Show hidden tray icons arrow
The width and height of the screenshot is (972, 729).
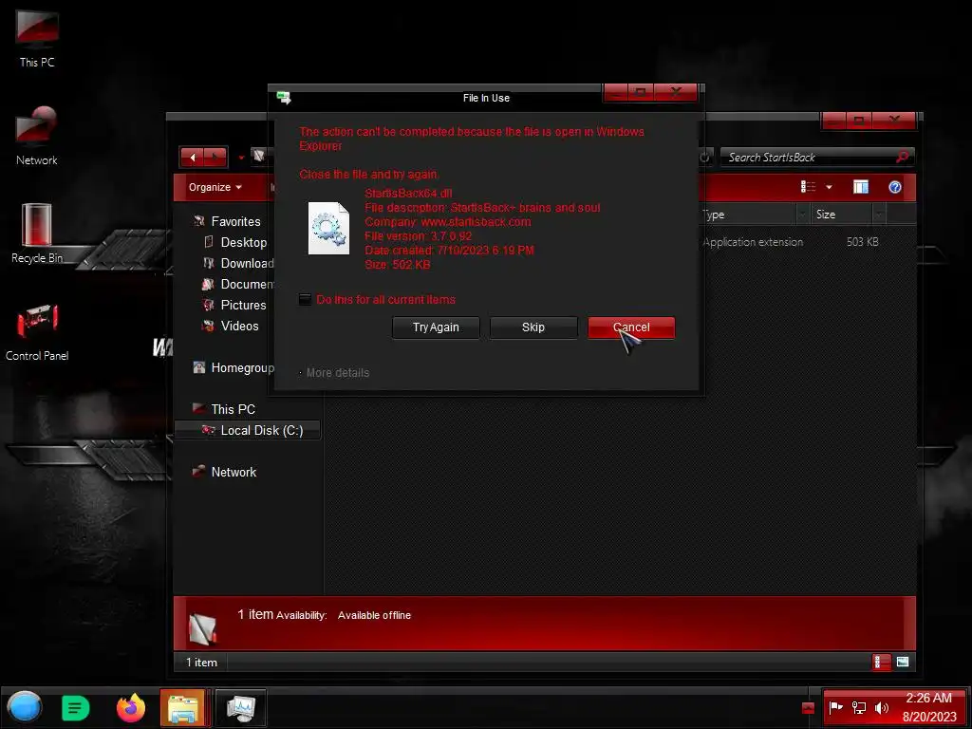click(808, 708)
